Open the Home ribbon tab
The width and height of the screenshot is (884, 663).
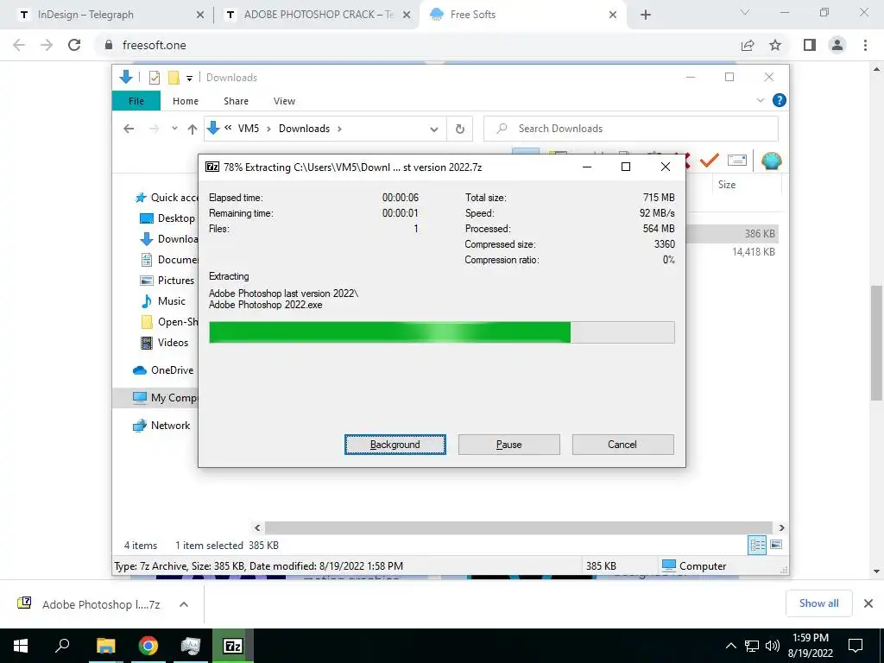point(186,101)
